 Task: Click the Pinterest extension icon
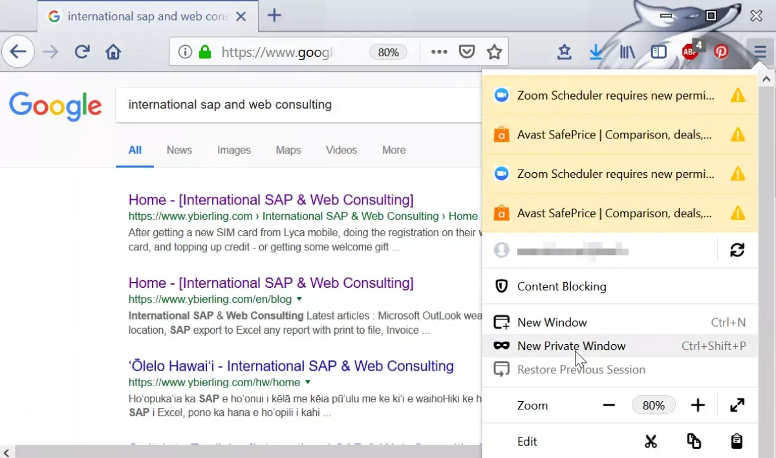[721, 52]
